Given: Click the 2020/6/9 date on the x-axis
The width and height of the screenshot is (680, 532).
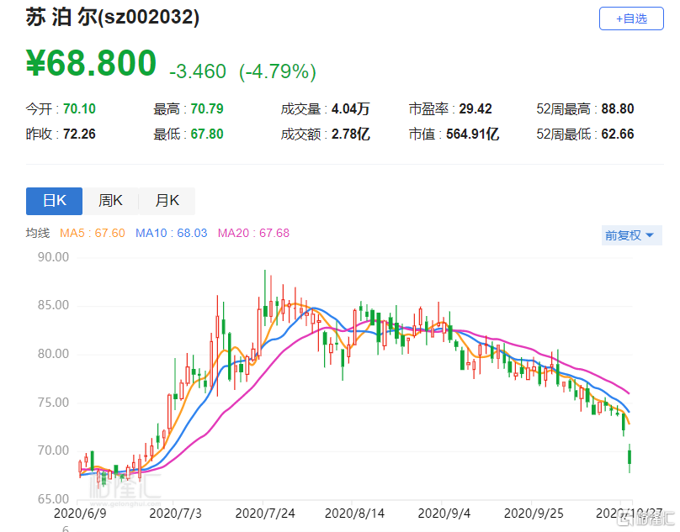Looking at the screenshot, I should pos(80,514).
